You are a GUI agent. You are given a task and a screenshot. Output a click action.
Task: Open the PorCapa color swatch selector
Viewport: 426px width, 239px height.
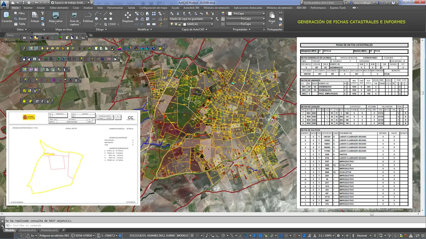click(x=245, y=13)
